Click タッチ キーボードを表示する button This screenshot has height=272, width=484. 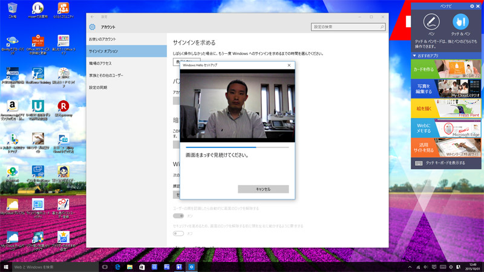[x=446, y=163]
